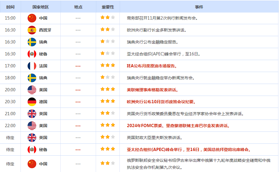Click the red --- location cell in 法国 row
This screenshot has width=279, height=172.
[x=78, y=66]
